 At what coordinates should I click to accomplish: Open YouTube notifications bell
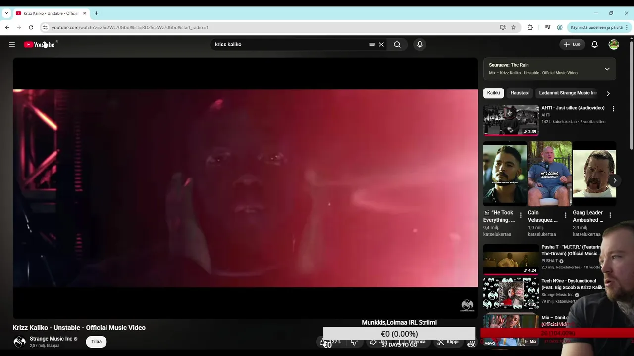[x=595, y=44]
